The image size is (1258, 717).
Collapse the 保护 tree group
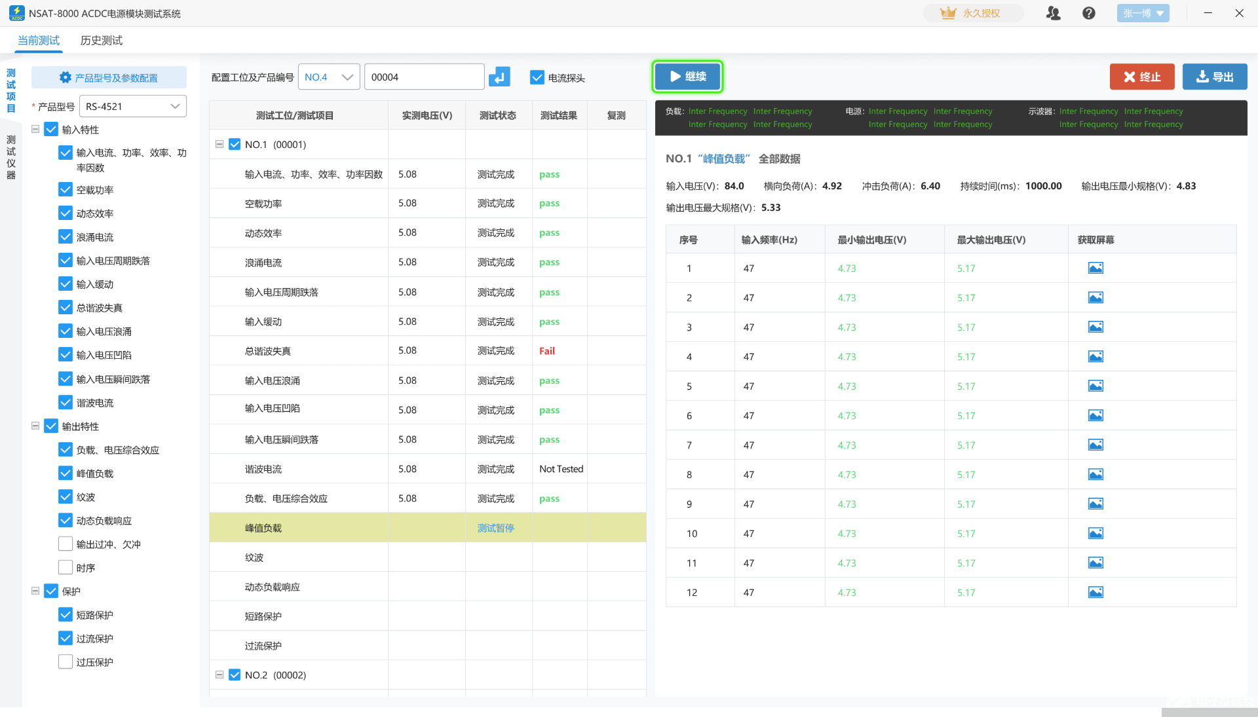click(x=35, y=591)
